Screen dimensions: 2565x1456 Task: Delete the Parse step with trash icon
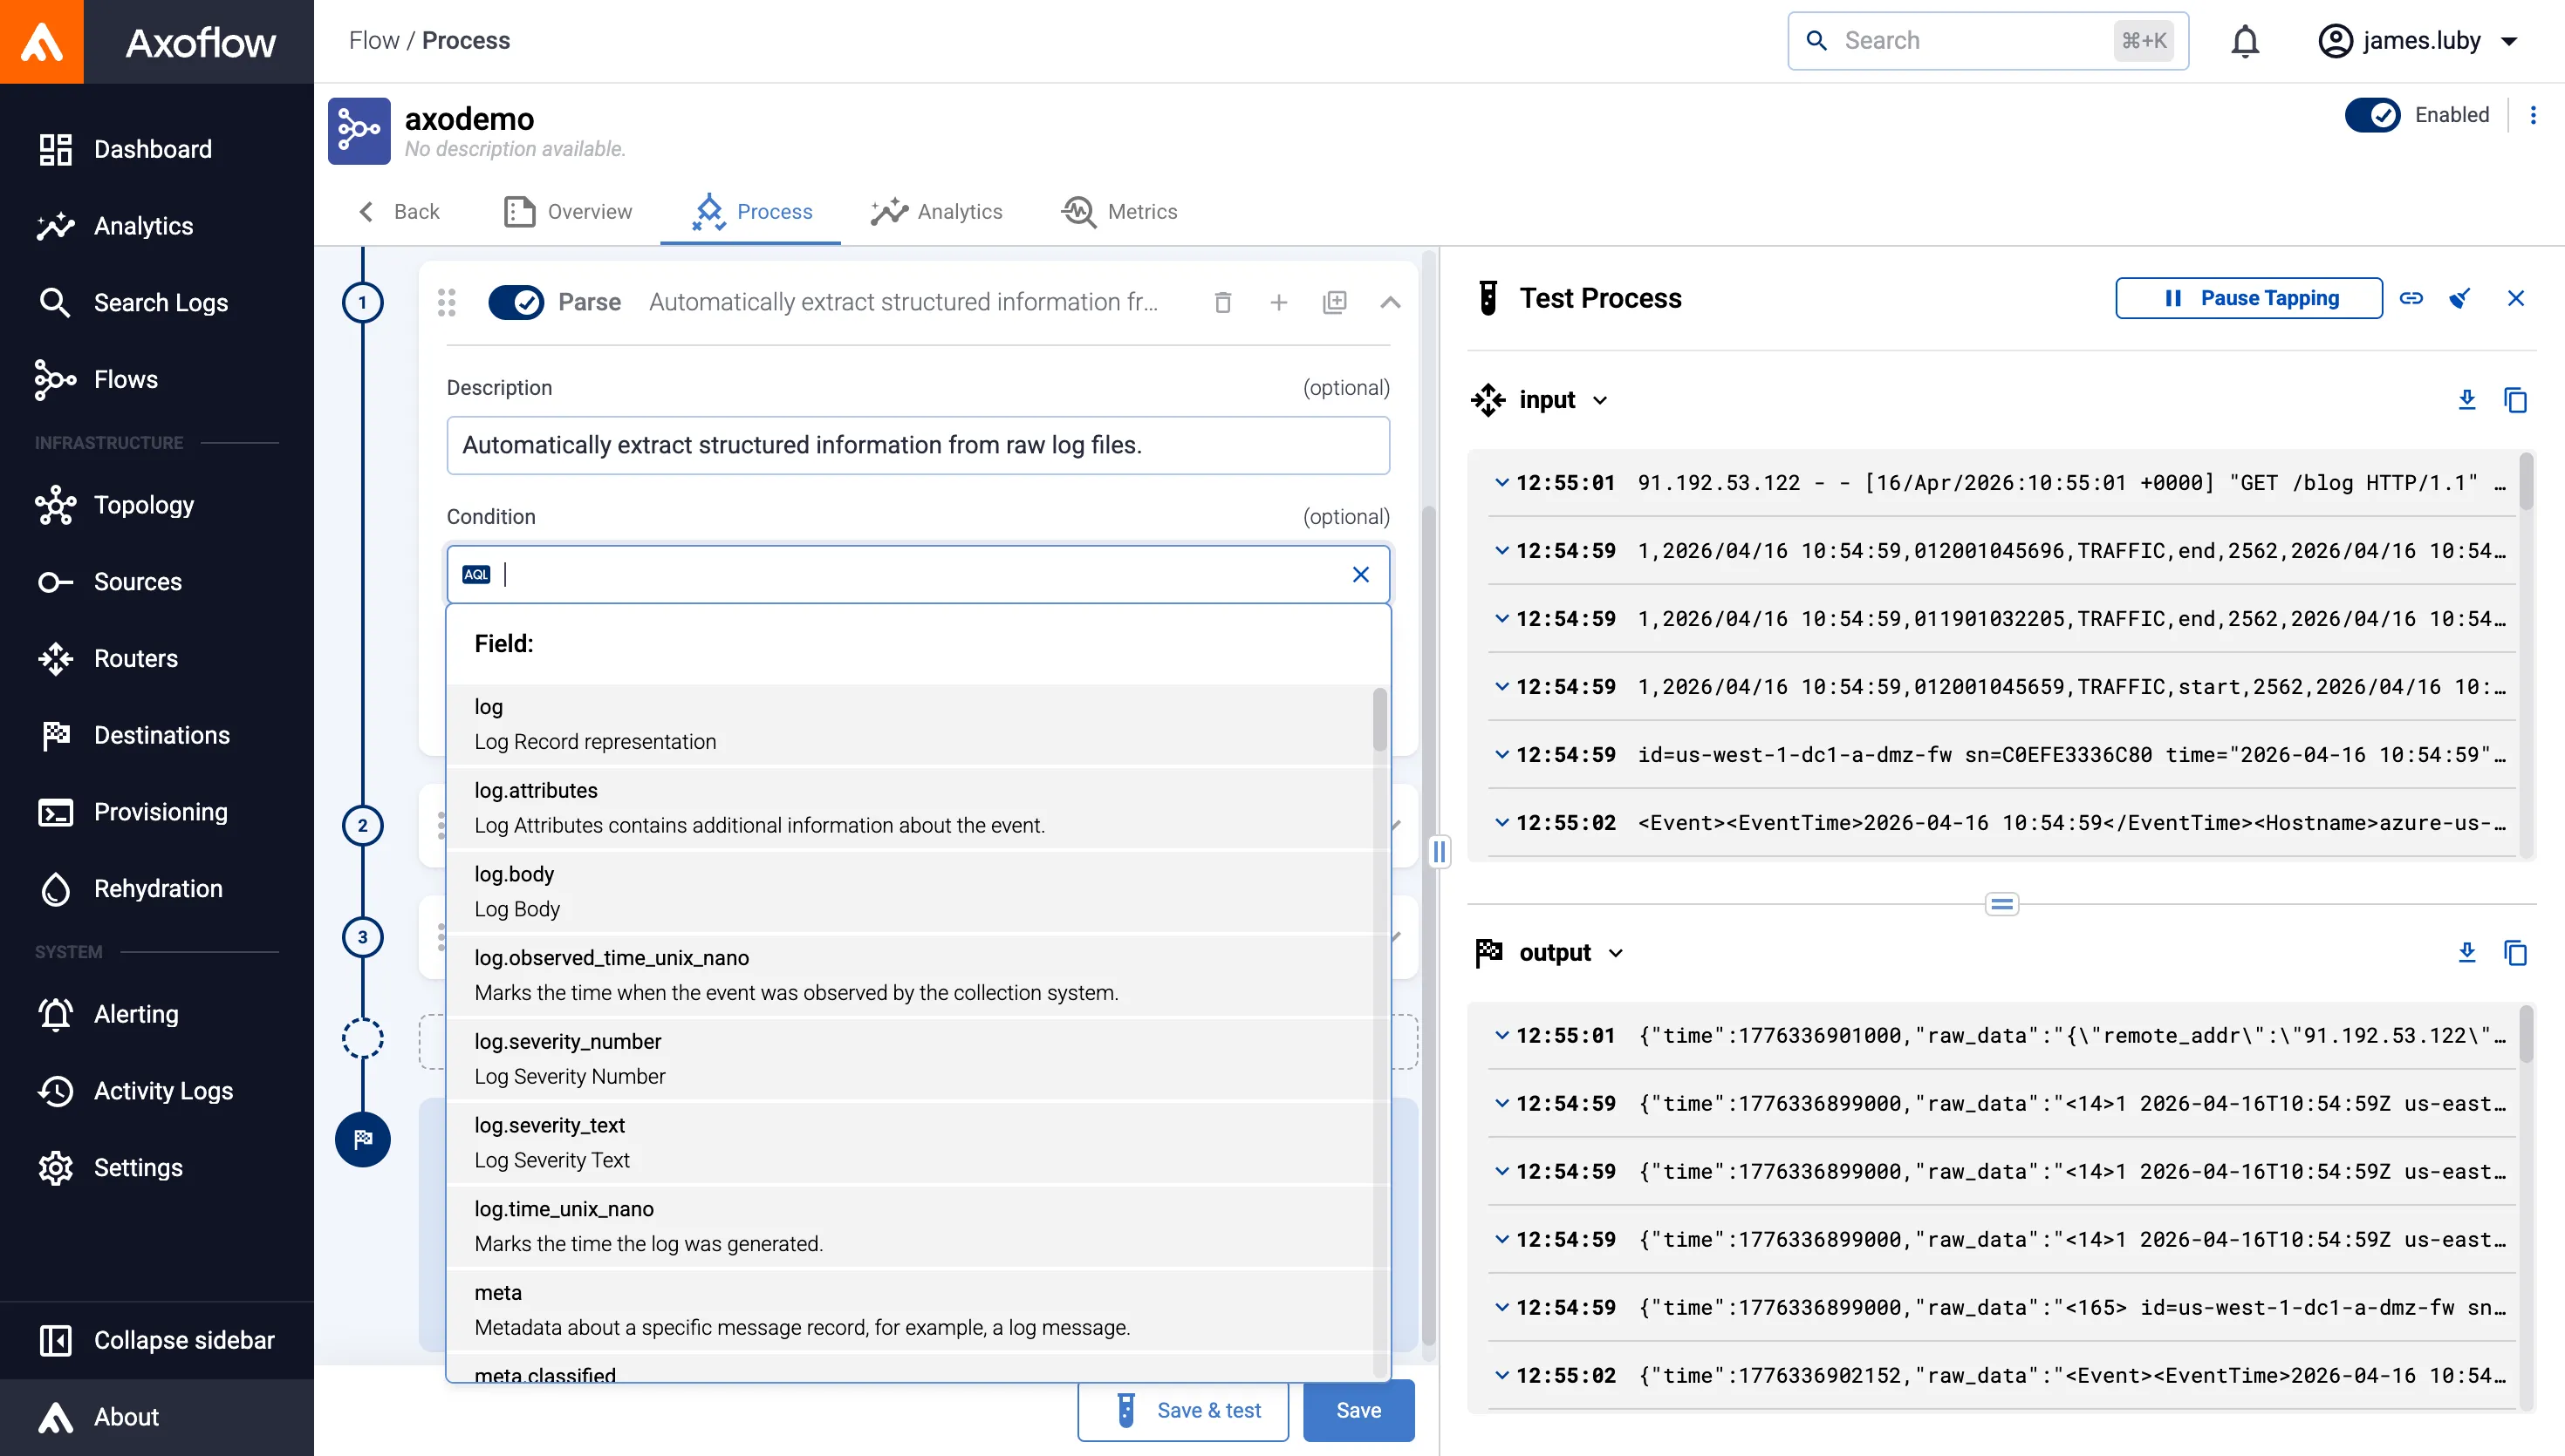tap(1222, 302)
